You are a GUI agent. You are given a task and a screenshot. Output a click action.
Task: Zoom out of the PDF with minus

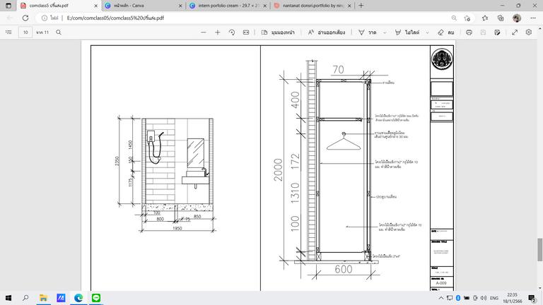click(204, 32)
